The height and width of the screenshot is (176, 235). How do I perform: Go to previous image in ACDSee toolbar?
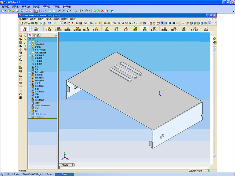pos(50,11)
